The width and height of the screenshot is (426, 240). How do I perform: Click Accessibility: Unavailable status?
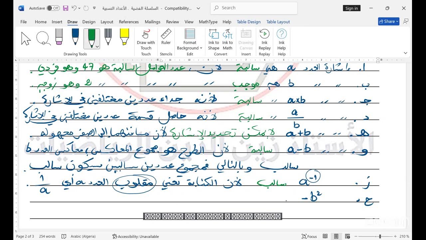(136, 236)
